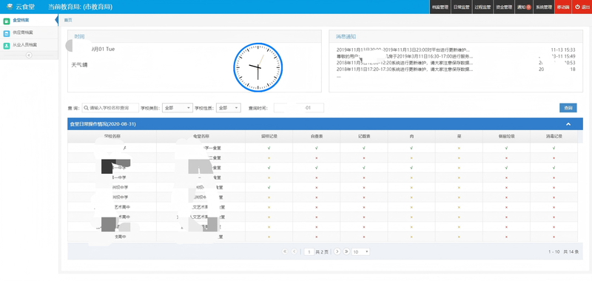
Task: Go to the last page of results
Action: click(346, 251)
